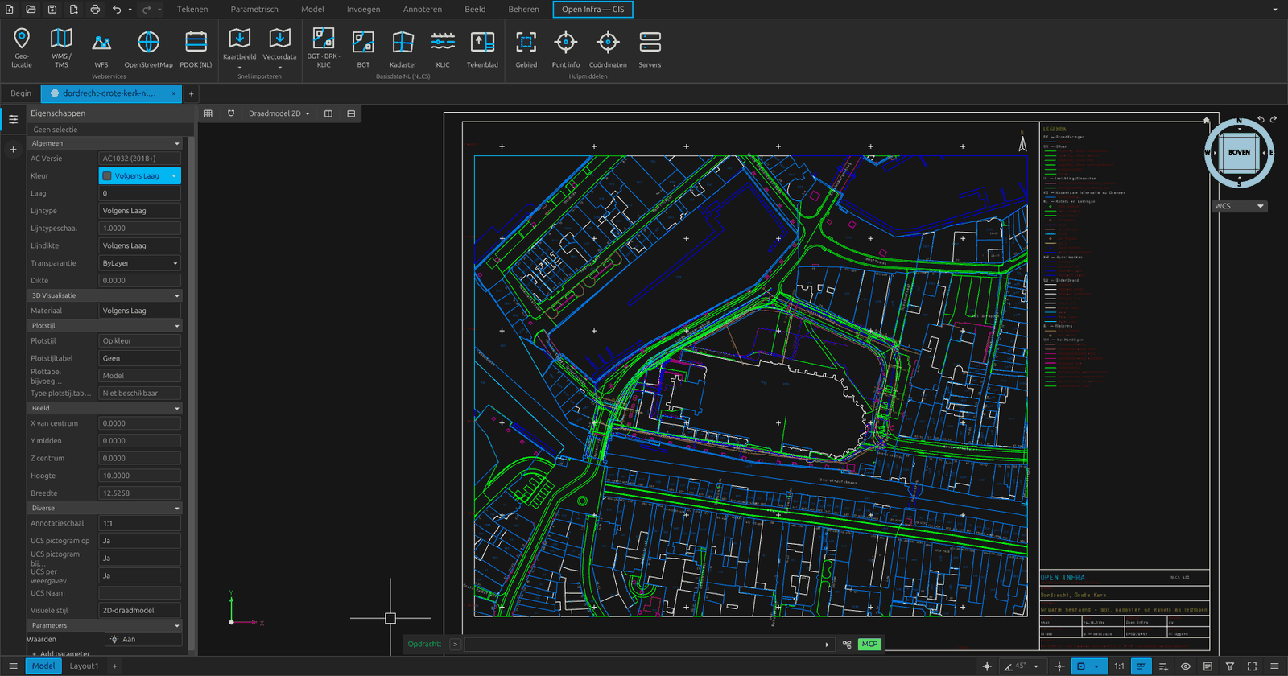
Task: Click the print icon in quick access bar
Action: click(x=95, y=10)
